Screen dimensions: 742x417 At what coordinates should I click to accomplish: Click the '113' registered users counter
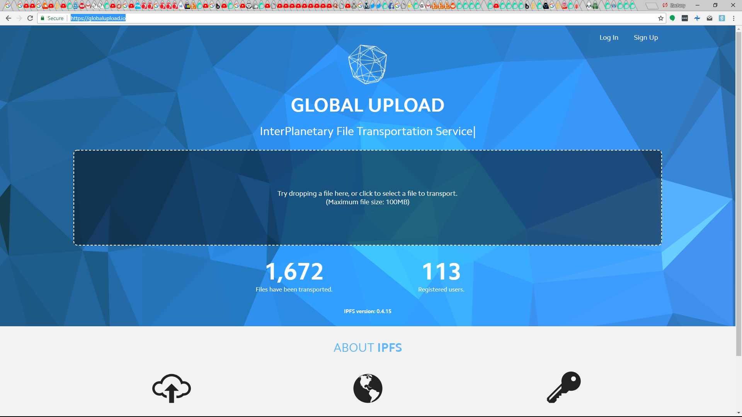441,271
